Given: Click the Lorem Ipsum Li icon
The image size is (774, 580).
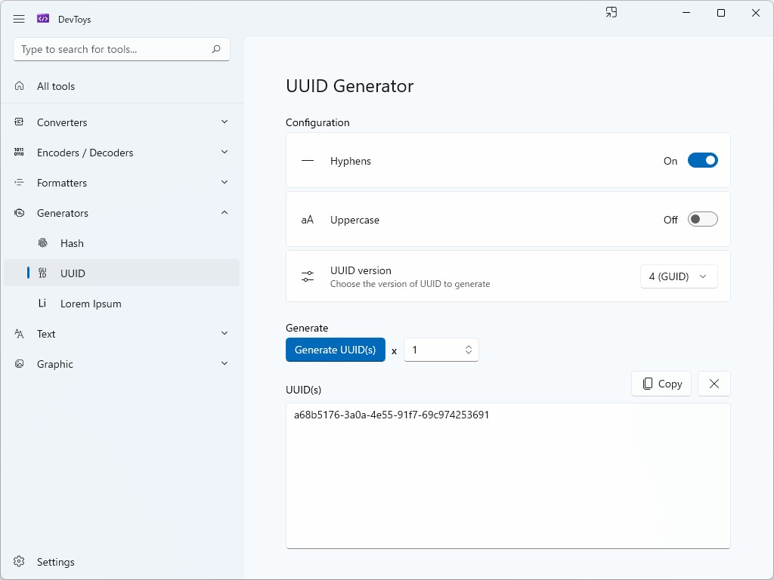Looking at the screenshot, I should click(x=42, y=304).
